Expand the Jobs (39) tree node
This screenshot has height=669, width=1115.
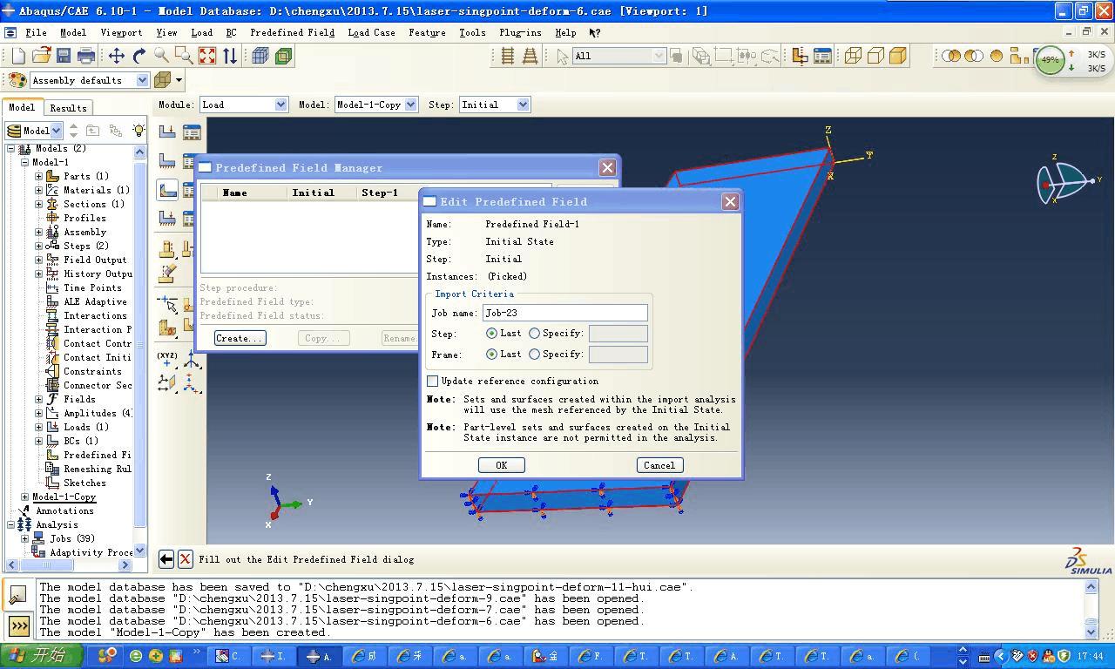point(24,538)
